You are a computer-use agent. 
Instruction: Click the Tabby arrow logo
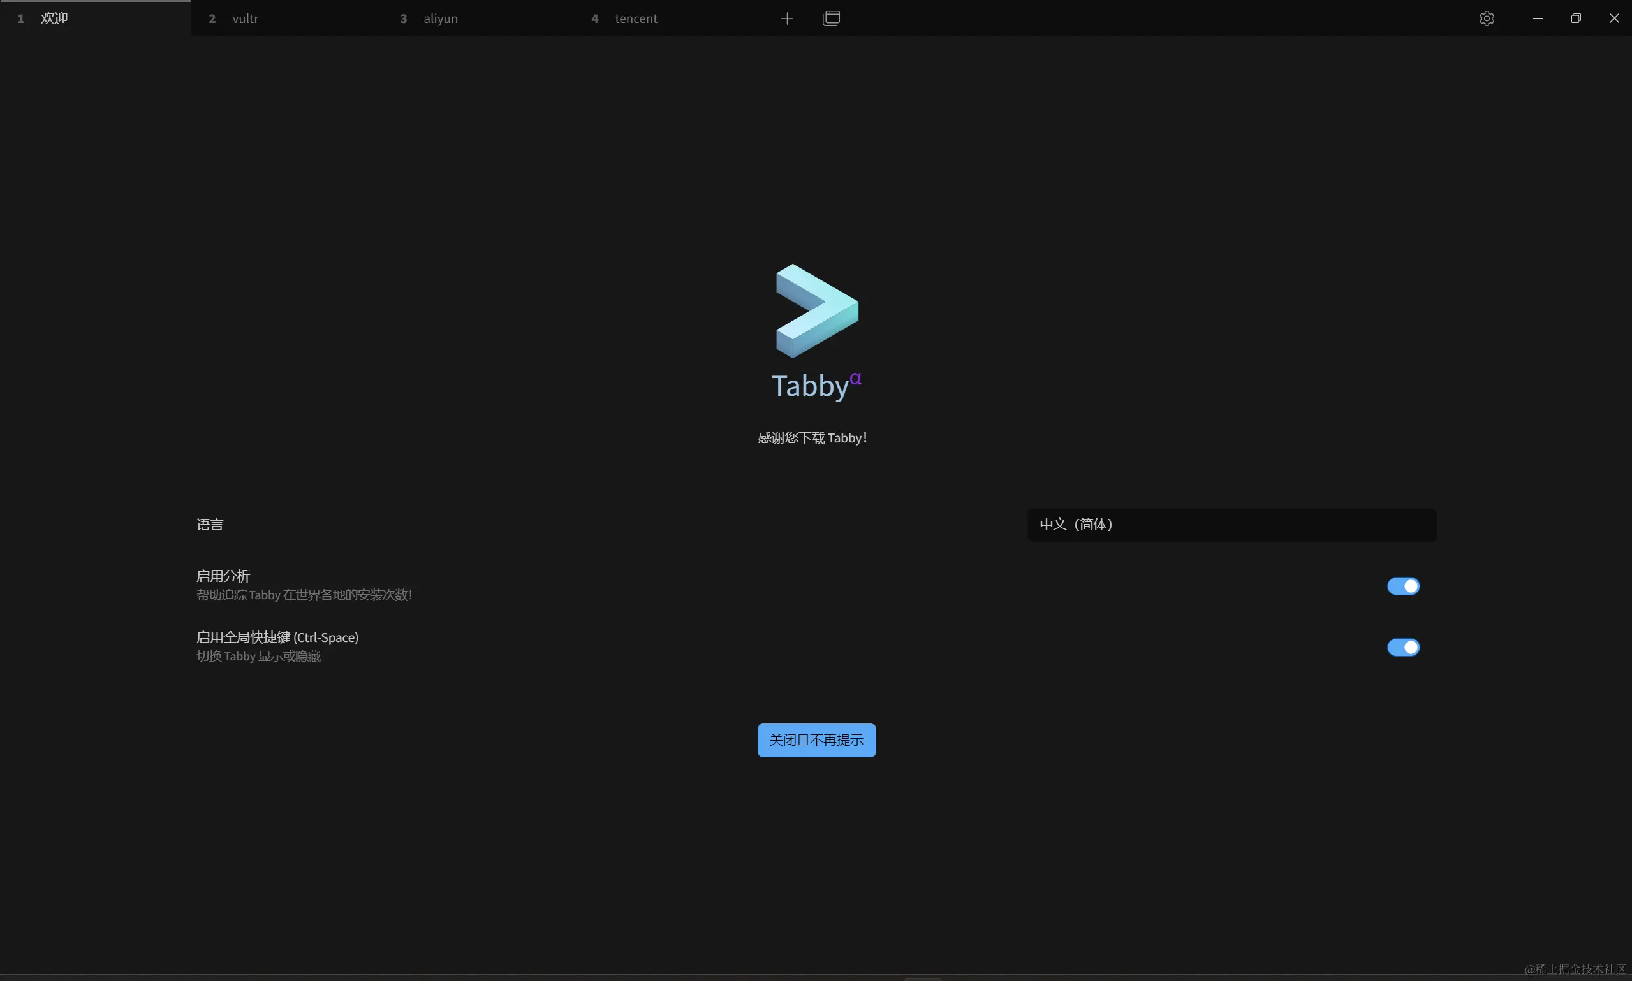[817, 310]
